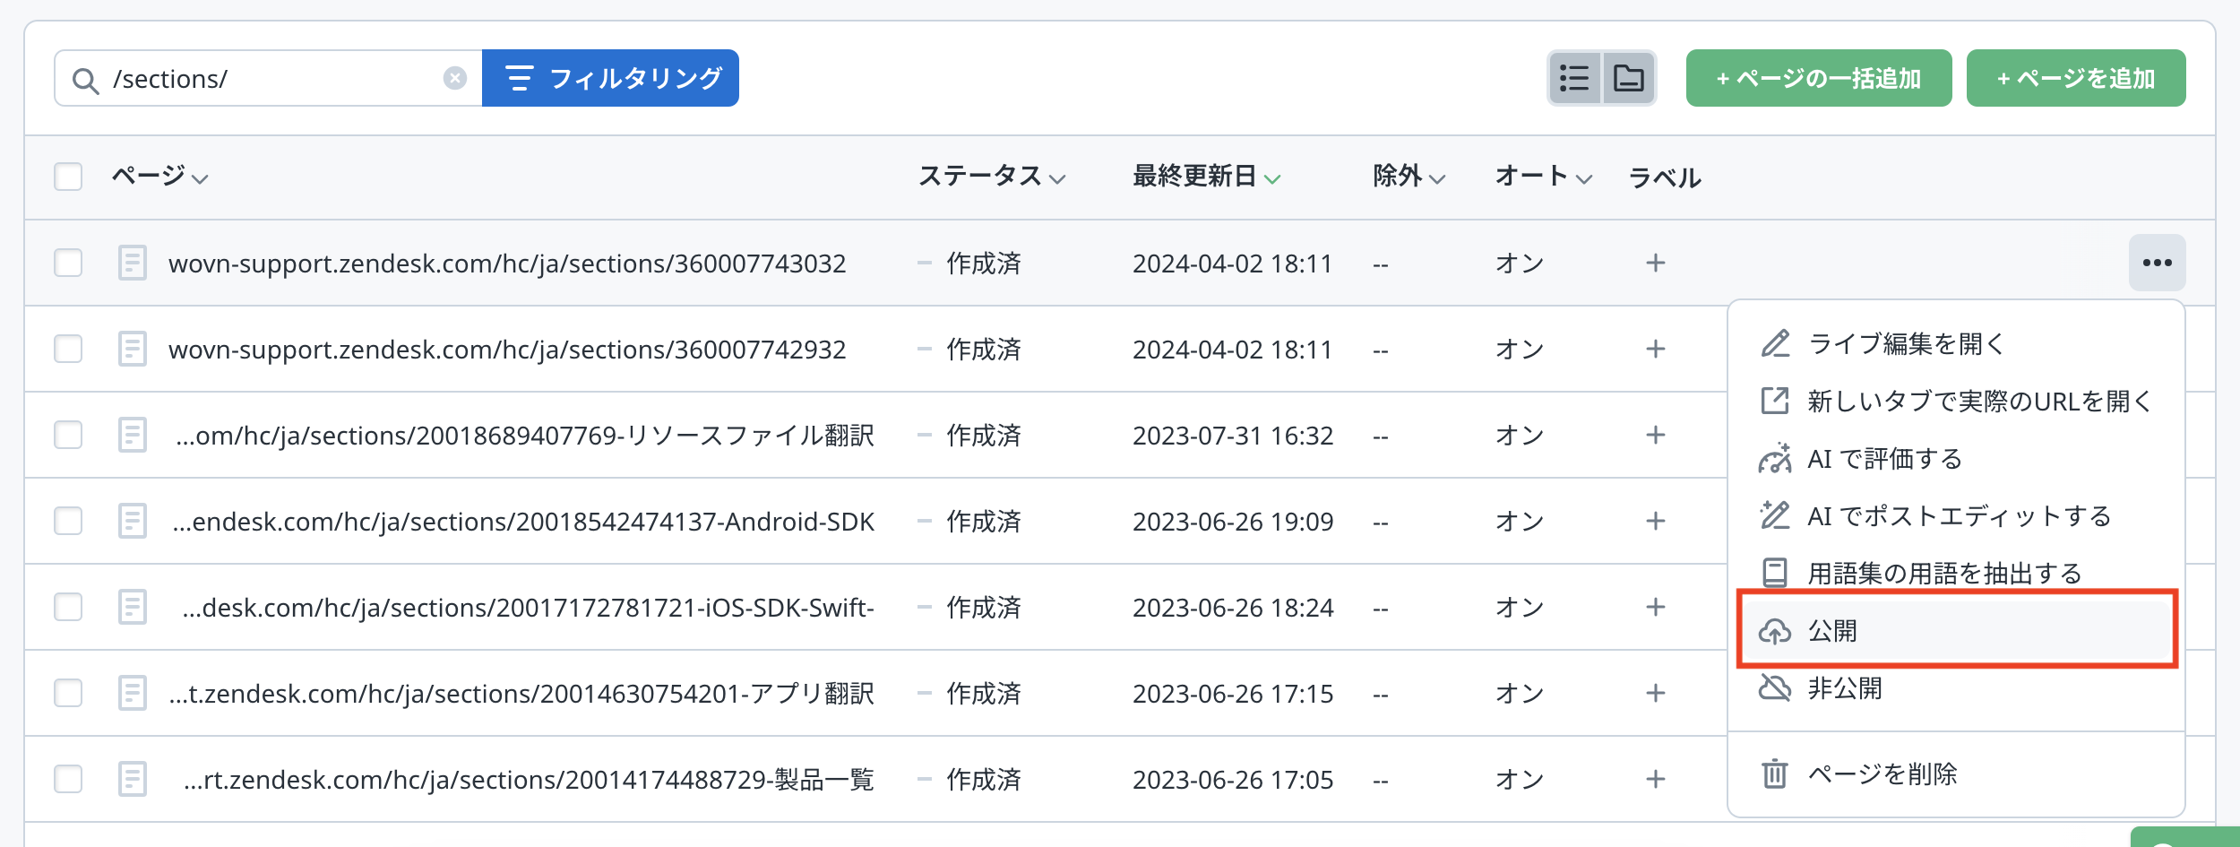The image size is (2240, 847).
Task: Check the sections/360007743032 row checkbox
Action: coord(68,263)
